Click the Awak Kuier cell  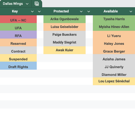(65, 50)
